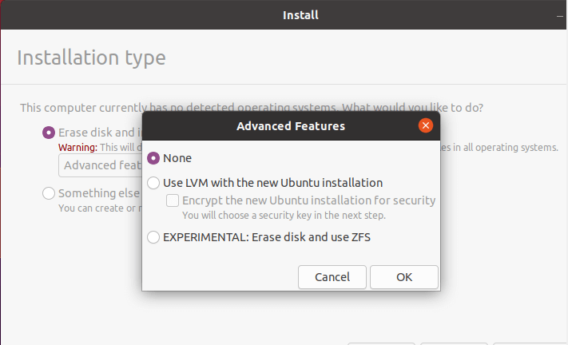This screenshot has height=345, width=568.
Task: Click the security key hint text
Action: pos(284,216)
